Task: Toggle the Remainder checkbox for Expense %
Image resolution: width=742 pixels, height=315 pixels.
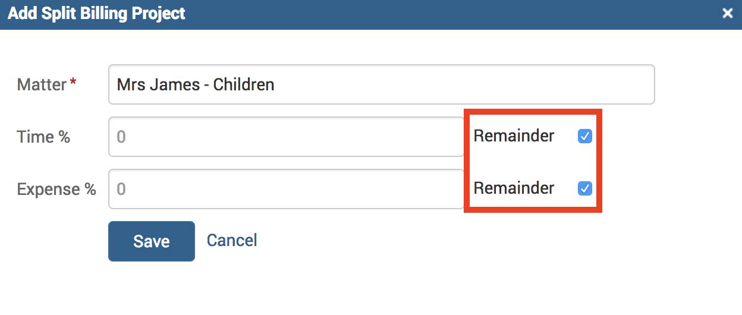Action: [585, 188]
